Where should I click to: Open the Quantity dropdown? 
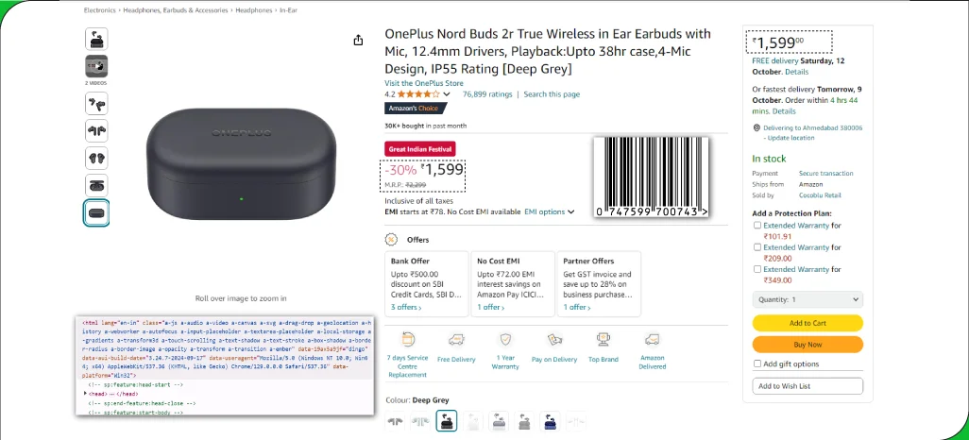pos(807,299)
